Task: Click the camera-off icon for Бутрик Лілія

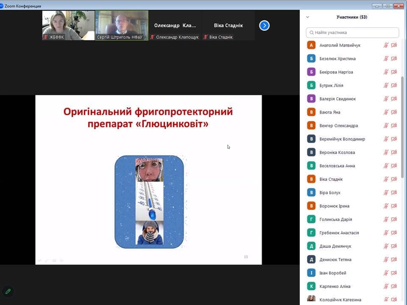Action: [394, 85]
